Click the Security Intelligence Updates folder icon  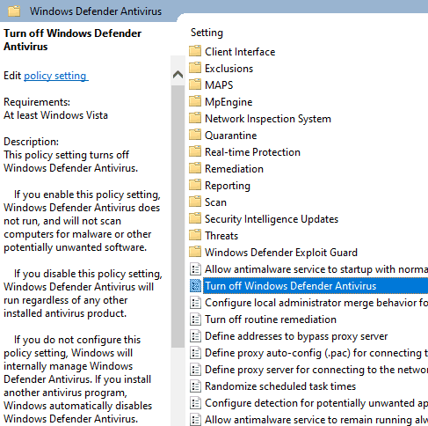pyautogui.click(x=195, y=218)
